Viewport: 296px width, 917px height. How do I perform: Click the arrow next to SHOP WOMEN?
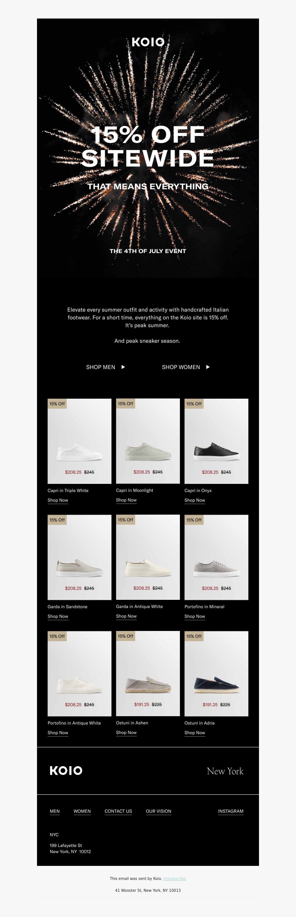coord(208,367)
